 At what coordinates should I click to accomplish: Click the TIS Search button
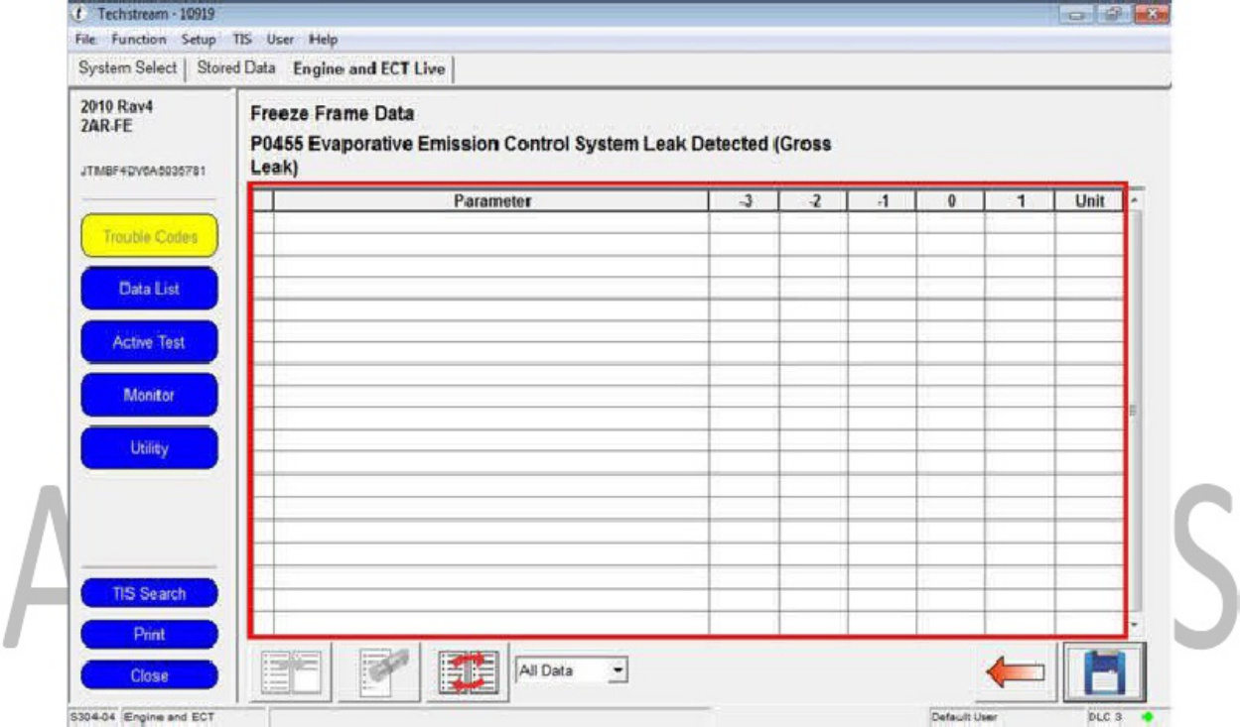pos(149,593)
